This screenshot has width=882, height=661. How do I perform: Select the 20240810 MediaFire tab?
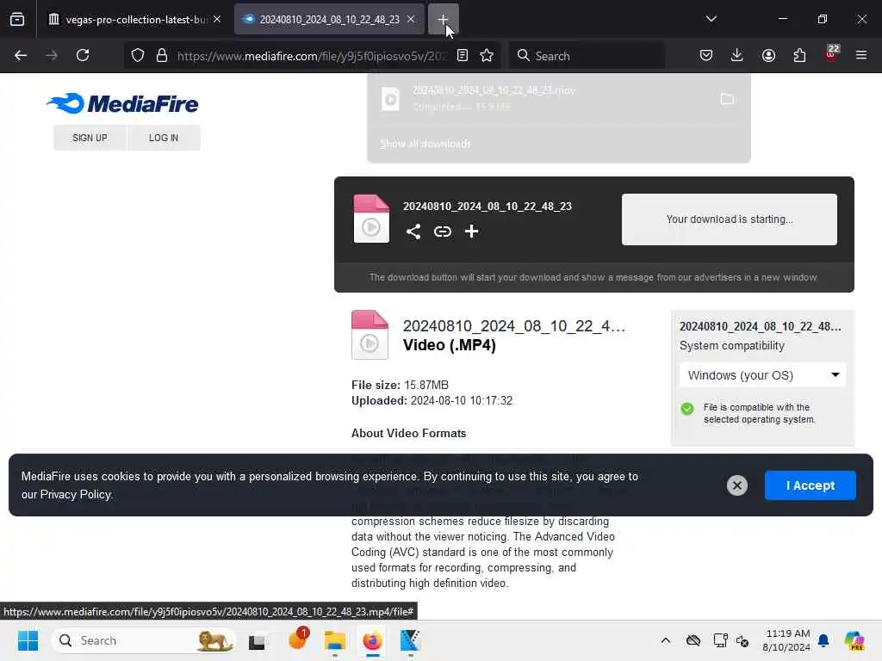[329, 19]
